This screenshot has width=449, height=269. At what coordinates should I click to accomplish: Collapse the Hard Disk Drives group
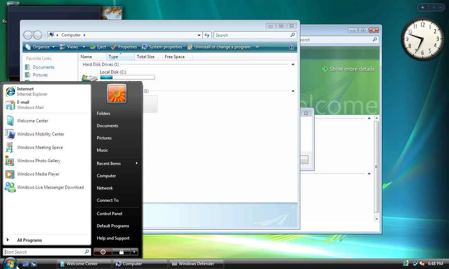point(293,64)
